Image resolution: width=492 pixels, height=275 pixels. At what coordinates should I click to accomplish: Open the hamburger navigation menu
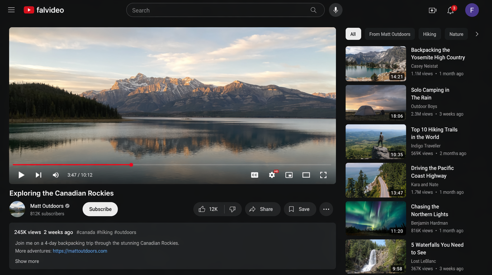coord(11,10)
